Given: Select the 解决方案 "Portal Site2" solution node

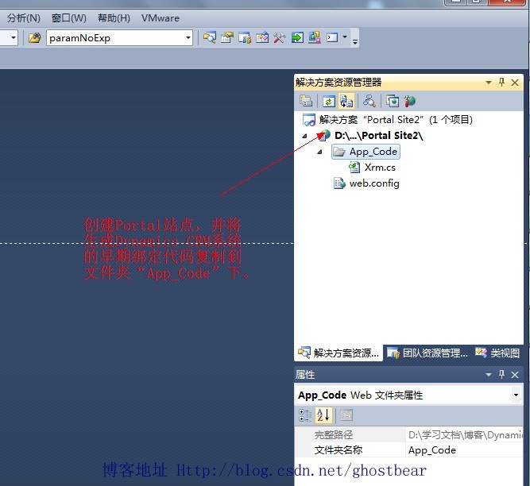Looking at the screenshot, I should coord(396,120).
